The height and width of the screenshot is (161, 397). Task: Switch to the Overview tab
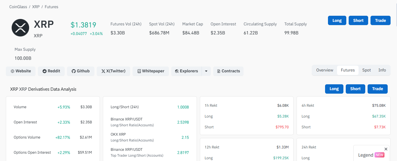[324, 70]
